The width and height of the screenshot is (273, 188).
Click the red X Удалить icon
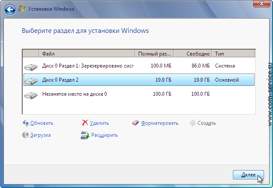(85, 123)
